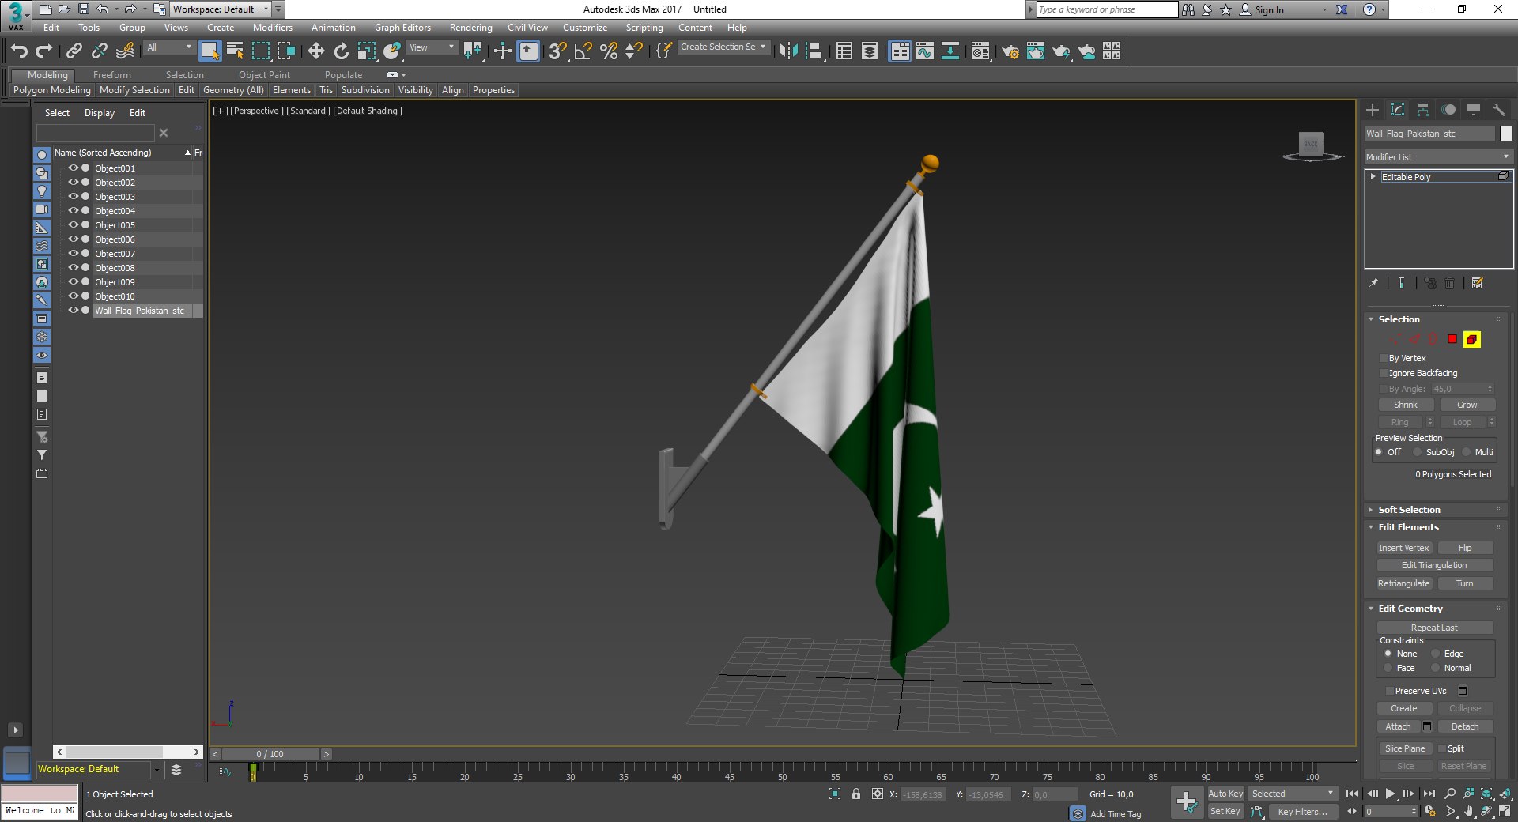This screenshot has height=822, width=1518.
Task: Click the time slider showing 0 / 100
Action: point(270,754)
